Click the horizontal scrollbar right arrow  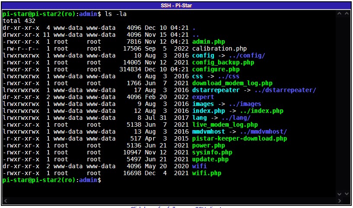click(340, 201)
